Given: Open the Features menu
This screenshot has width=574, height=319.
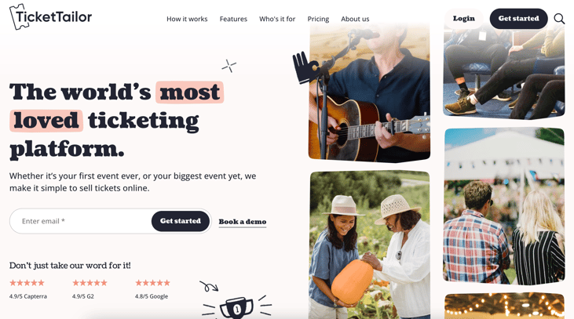Looking at the screenshot, I should [233, 19].
